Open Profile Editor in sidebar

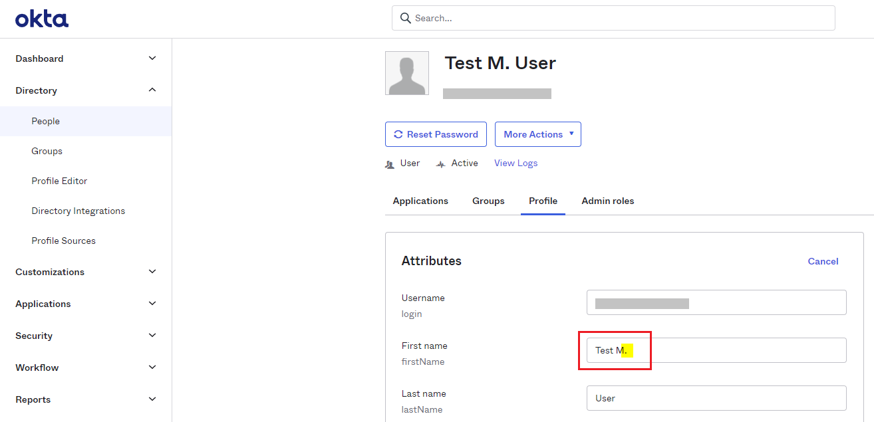click(x=59, y=181)
